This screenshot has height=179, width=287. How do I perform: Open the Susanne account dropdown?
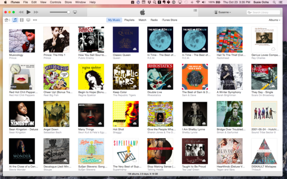(222, 12)
